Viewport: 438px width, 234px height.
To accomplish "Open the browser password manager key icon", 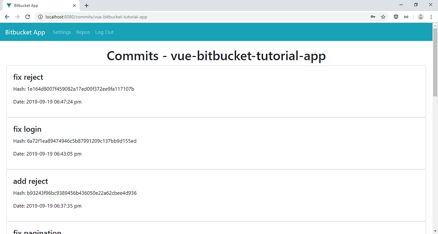I will pyautogui.click(x=373, y=17).
